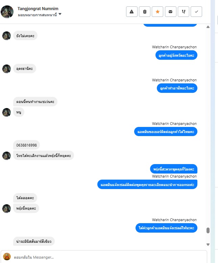This screenshot has height=263, width=218.
Task: Mark conversation unread with envelope icon
Action: (x=170, y=12)
